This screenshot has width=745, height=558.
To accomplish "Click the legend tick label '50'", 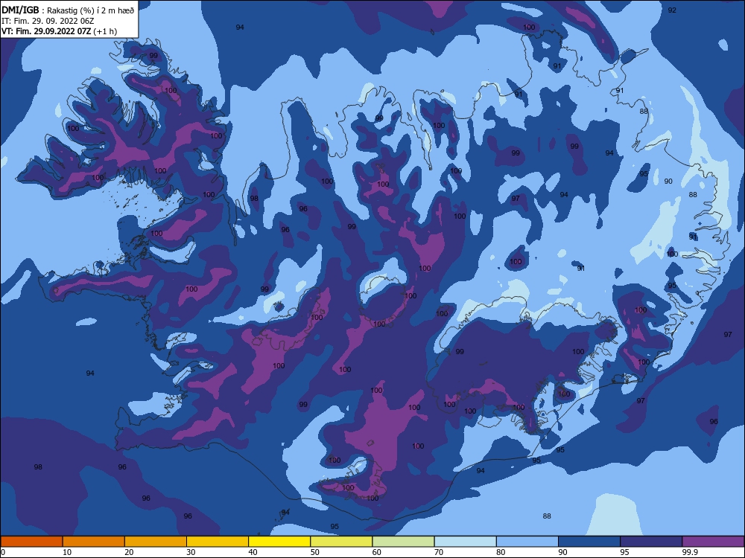I will coord(315,552).
